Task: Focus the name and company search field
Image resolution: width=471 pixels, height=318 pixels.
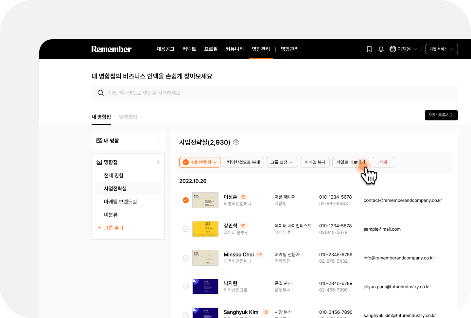Action: point(275,93)
